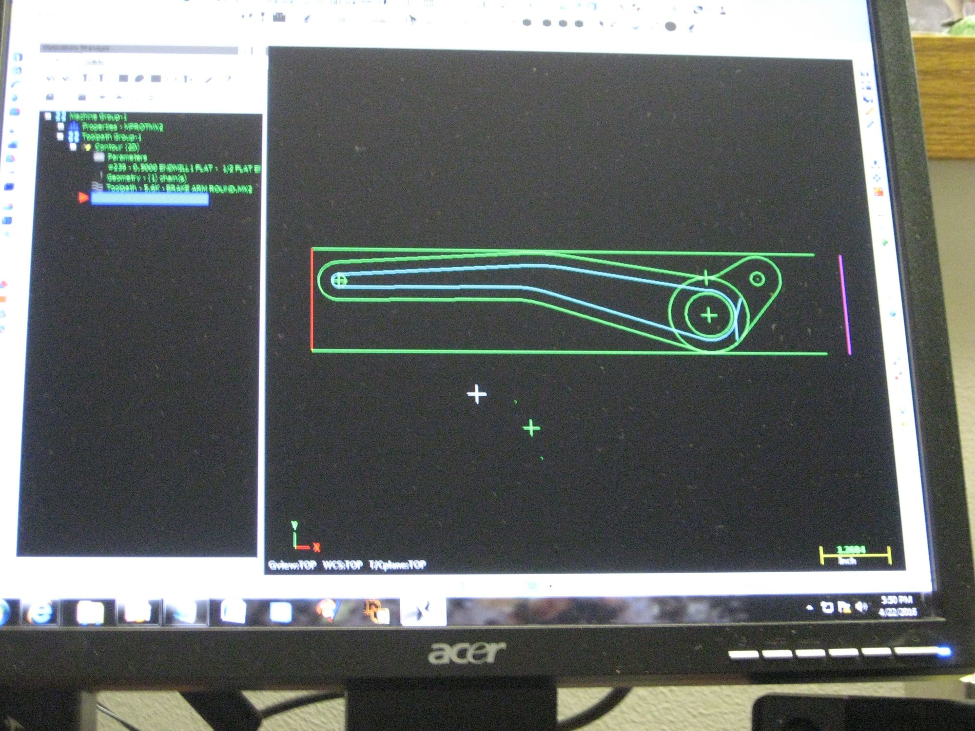Move insert arrow up one item
This screenshot has height=731, width=975.
point(118,97)
